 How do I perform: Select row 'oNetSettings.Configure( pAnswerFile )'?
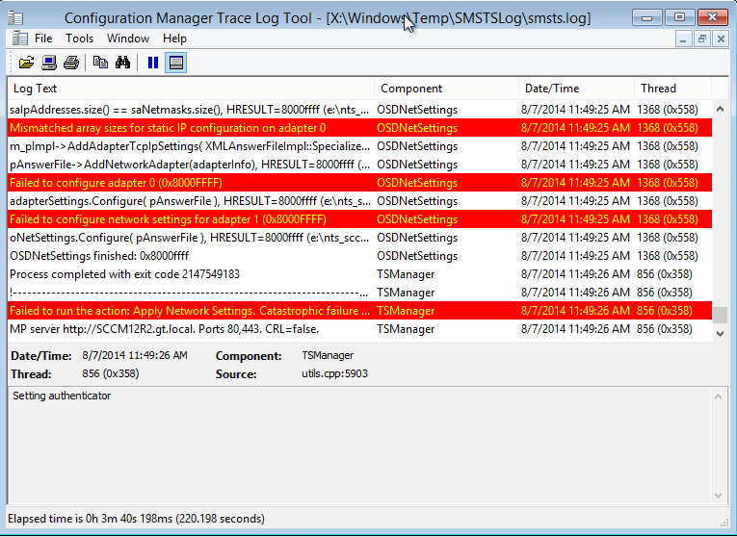(360, 238)
